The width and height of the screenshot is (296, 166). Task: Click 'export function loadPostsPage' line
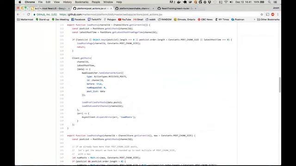(131, 136)
